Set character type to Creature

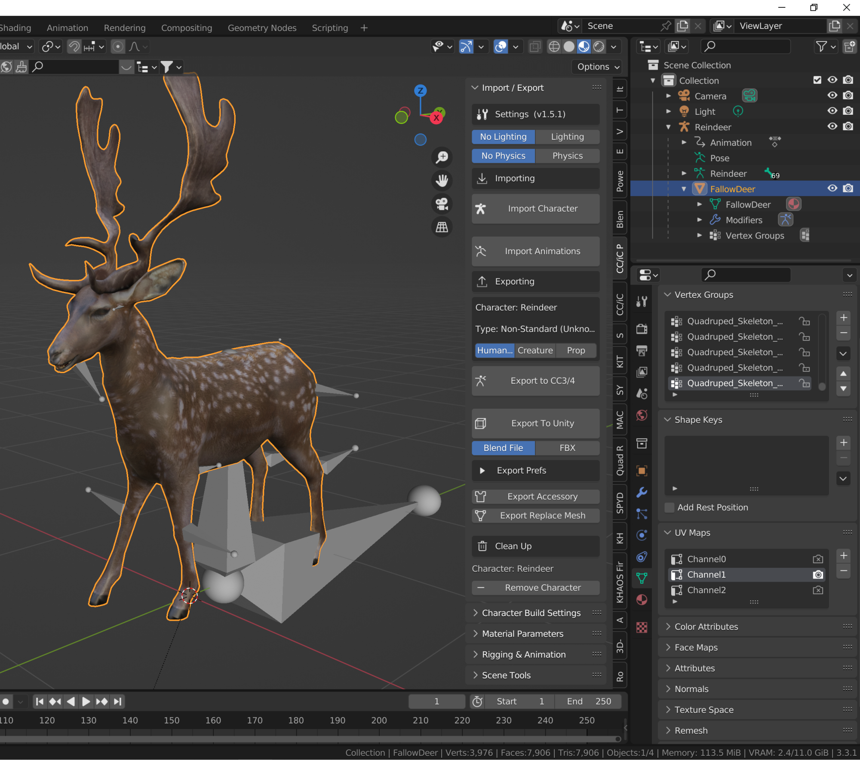click(x=535, y=350)
